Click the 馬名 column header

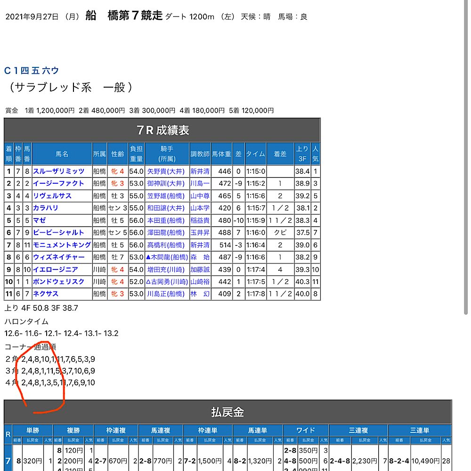point(62,154)
